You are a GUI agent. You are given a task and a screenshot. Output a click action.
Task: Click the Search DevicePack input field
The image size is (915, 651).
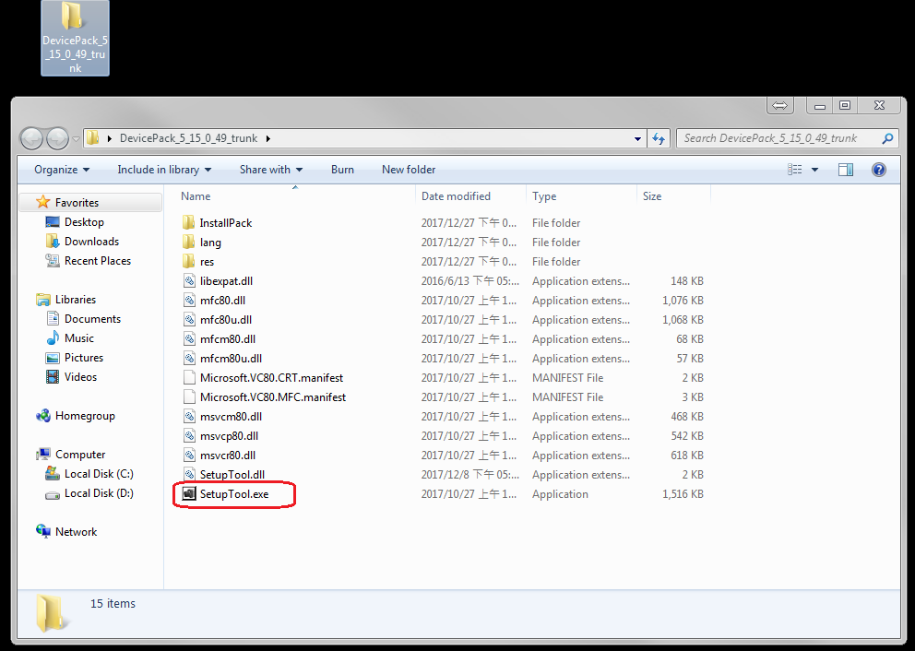coord(779,138)
